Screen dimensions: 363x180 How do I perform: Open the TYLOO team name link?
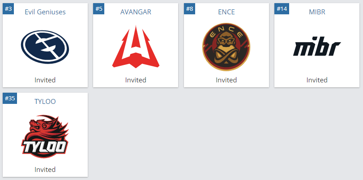click(x=45, y=102)
